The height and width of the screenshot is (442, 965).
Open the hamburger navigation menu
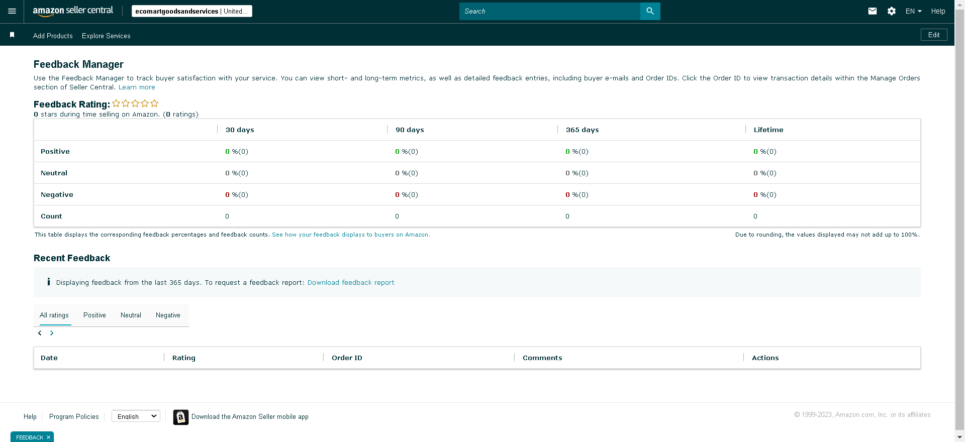pyautogui.click(x=12, y=11)
